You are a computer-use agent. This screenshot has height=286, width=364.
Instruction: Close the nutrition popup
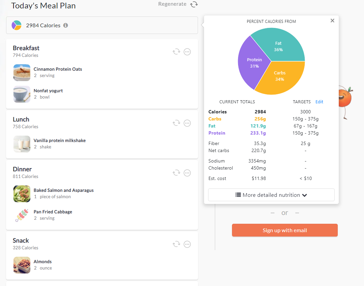point(332,21)
